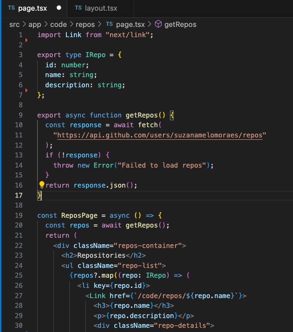Open the "repos" breadcrumb dropdown
The height and width of the screenshot is (332, 293).
point(85,24)
